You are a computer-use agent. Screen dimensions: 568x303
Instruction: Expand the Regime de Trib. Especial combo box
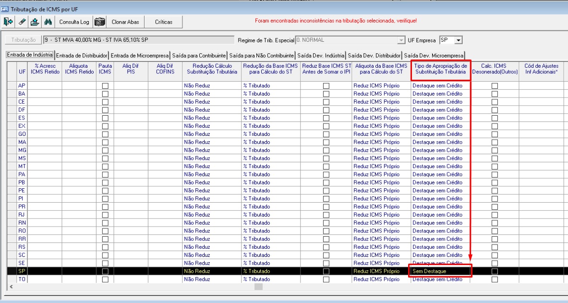point(401,40)
